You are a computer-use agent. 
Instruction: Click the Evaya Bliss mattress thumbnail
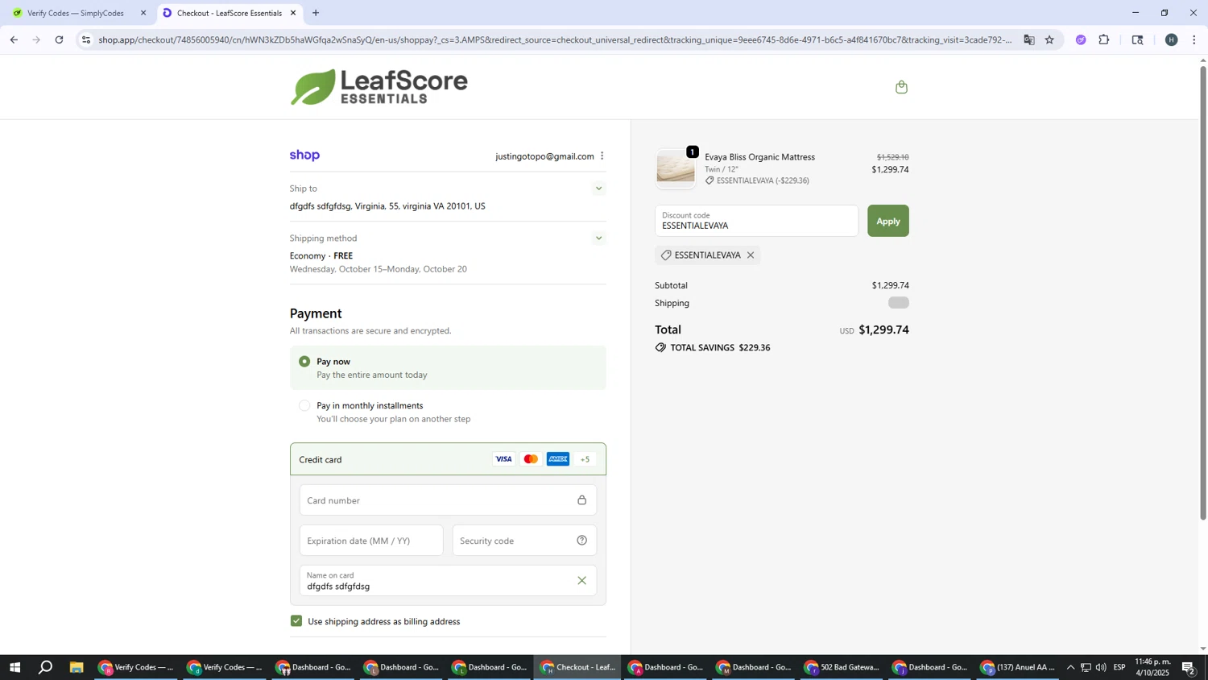676,169
